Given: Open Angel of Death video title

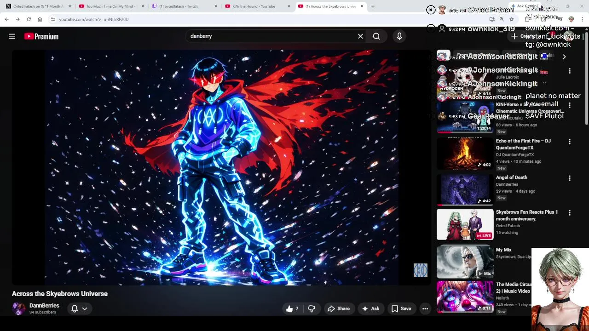Looking at the screenshot, I should pyautogui.click(x=512, y=177).
